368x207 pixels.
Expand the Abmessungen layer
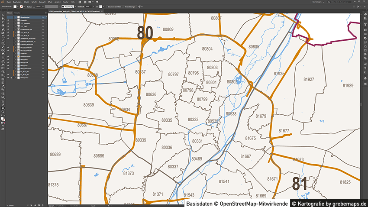14,17
